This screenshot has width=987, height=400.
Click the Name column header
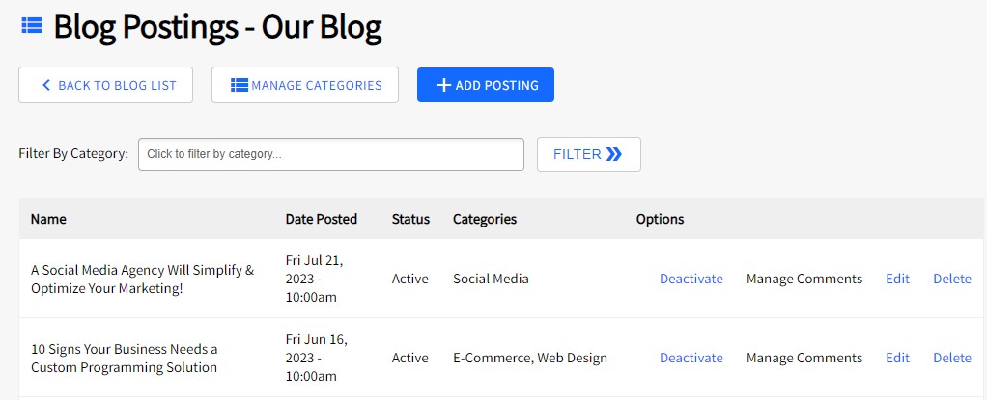click(48, 219)
